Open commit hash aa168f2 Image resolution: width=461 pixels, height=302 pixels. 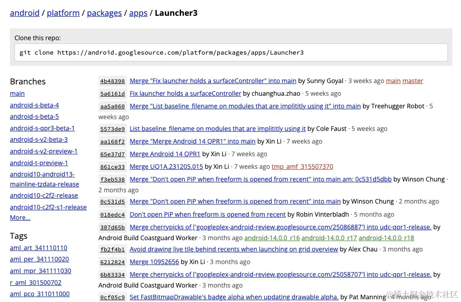point(112,141)
